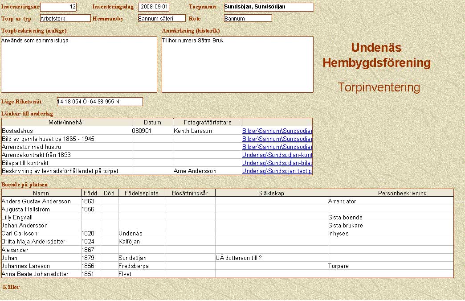The height and width of the screenshot is (301, 465).
Task: Open the link in the Bostadshus row
Action: pos(277,131)
